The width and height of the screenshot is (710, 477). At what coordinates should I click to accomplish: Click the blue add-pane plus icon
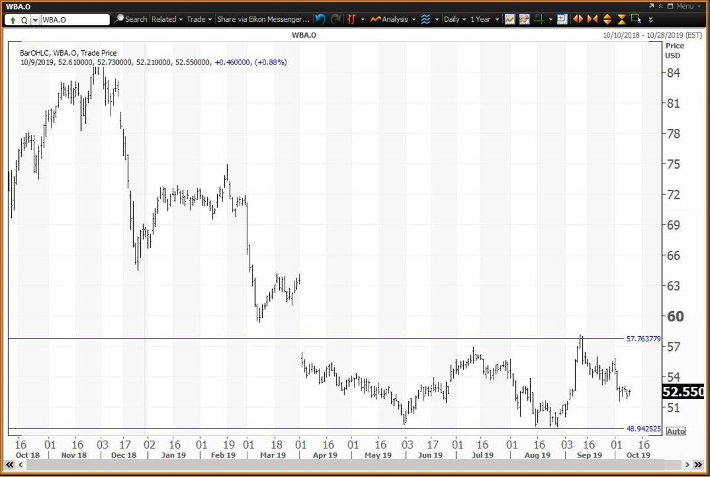[x=562, y=19]
